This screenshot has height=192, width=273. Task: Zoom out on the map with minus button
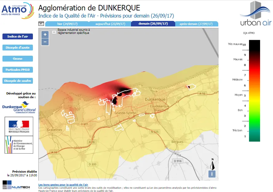(x=45, y=42)
